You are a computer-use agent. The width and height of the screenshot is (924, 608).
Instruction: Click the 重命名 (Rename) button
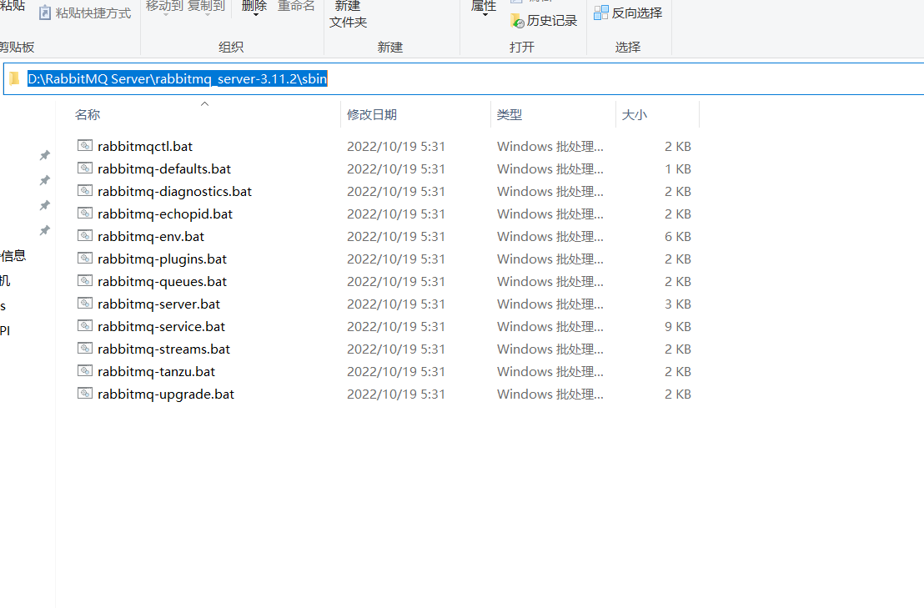[x=296, y=7]
